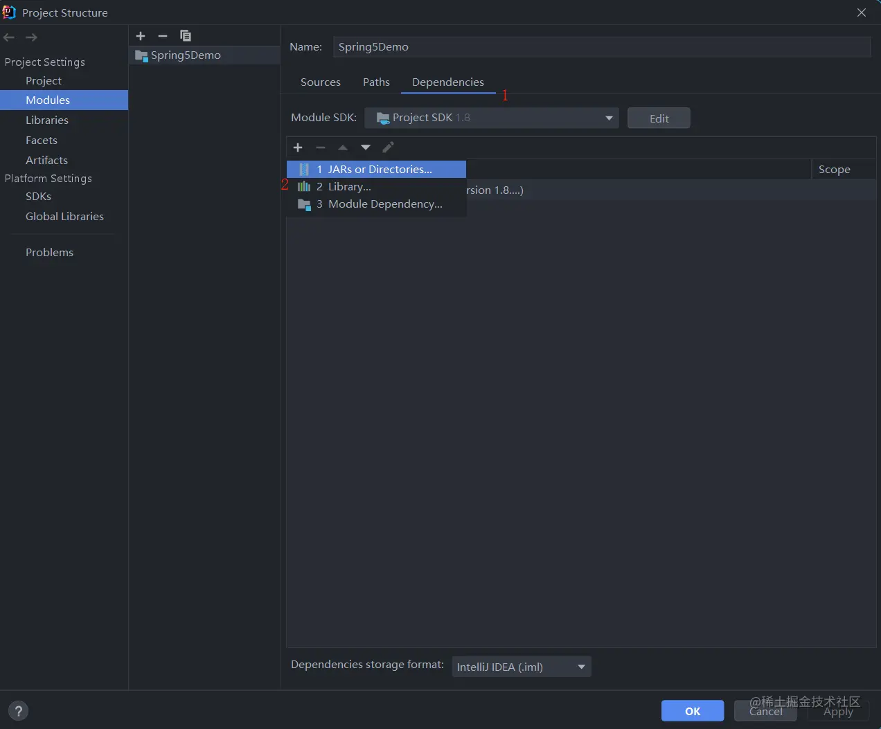Move dependency down arrow

(366, 147)
